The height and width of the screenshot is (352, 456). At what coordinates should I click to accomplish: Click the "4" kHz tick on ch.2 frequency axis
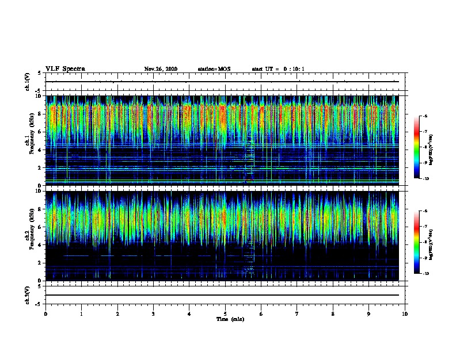point(40,245)
